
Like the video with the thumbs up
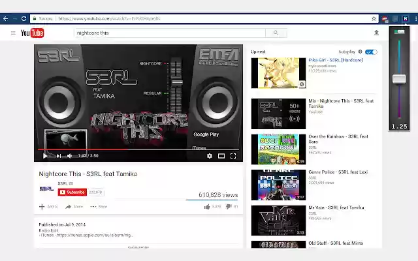point(207,207)
